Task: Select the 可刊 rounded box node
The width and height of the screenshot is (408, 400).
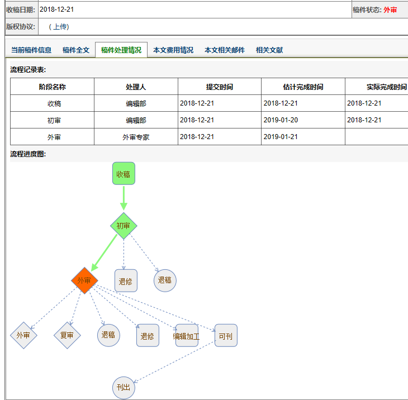Action: (x=226, y=336)
